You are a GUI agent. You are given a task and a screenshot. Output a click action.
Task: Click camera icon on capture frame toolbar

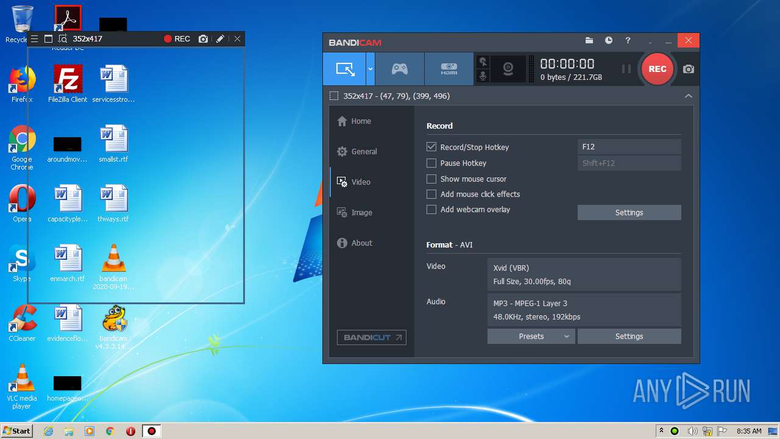(x=204, y=38)
